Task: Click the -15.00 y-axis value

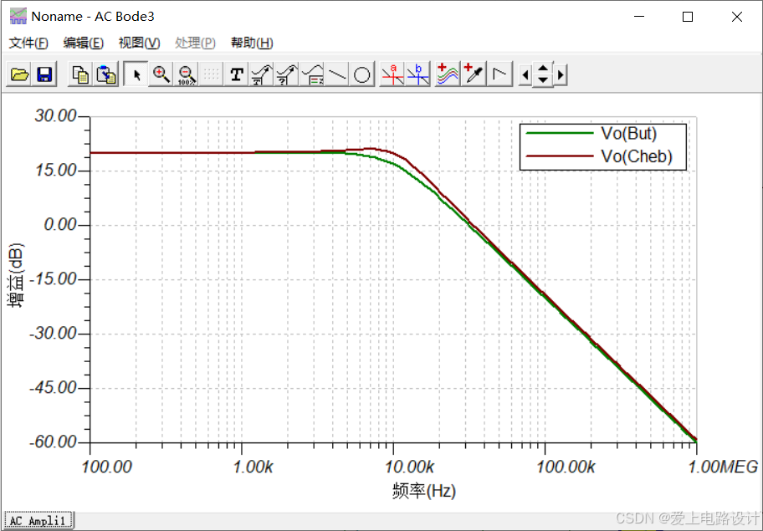Action: point(54,279)
